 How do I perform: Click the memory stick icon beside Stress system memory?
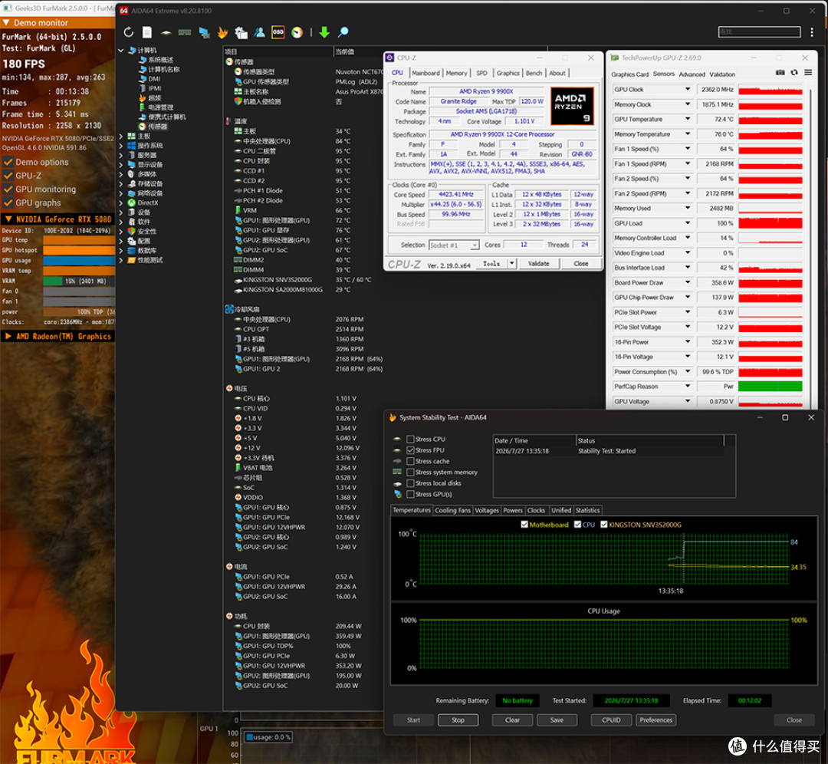click(x=397, y=472)
